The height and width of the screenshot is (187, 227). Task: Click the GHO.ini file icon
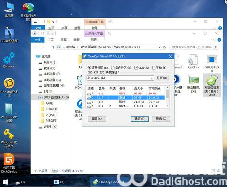pos(193,61)
